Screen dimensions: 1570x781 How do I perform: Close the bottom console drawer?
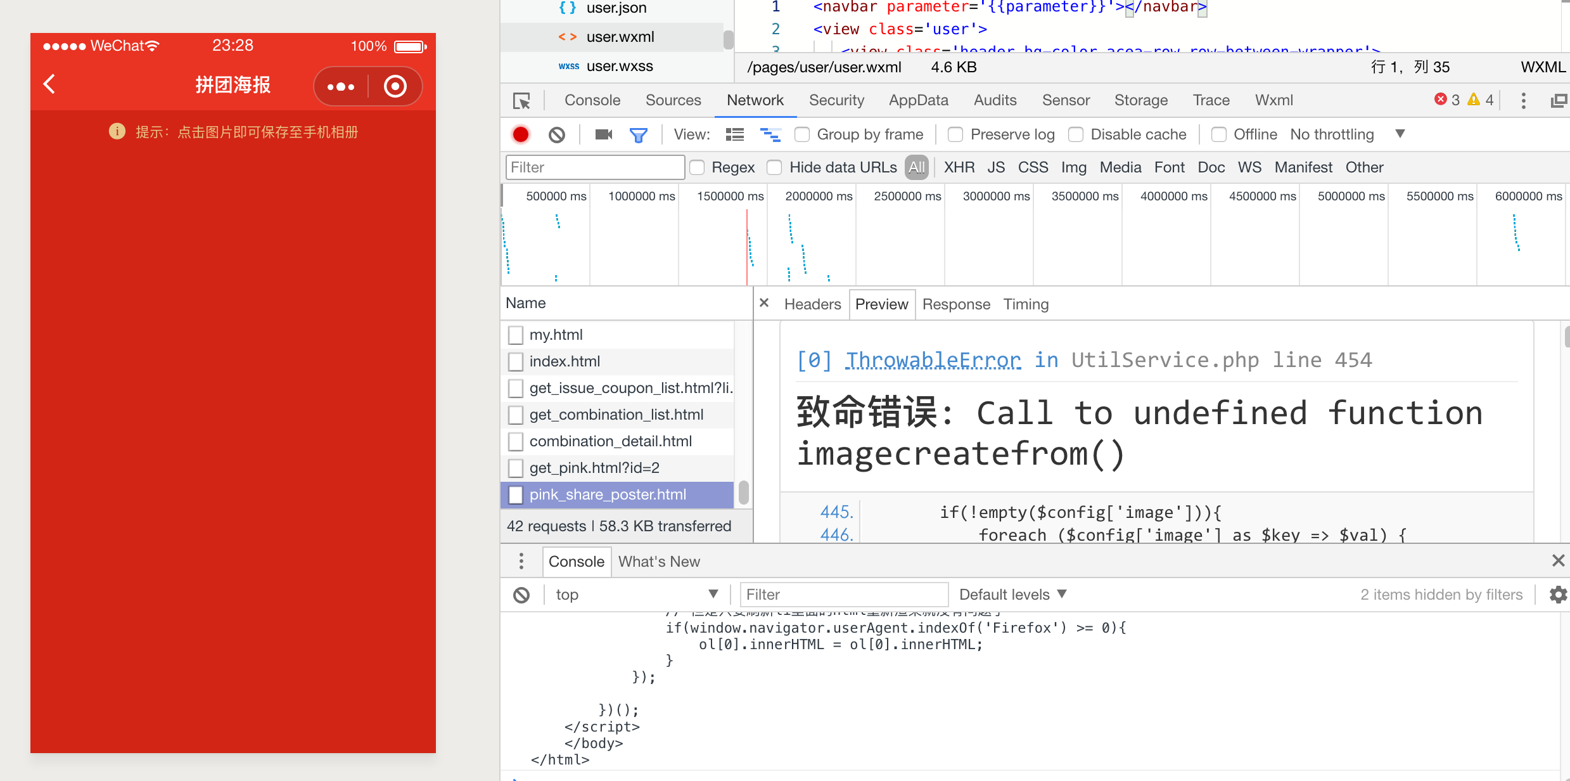click(x=1559, y=560)
